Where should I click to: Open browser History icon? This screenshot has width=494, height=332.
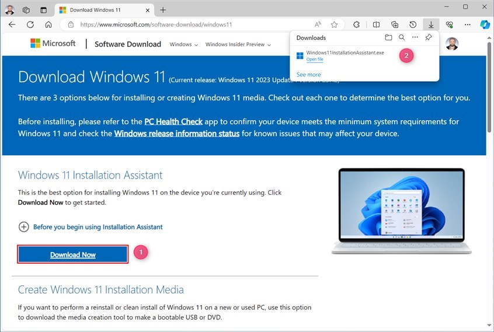point(413,25)
